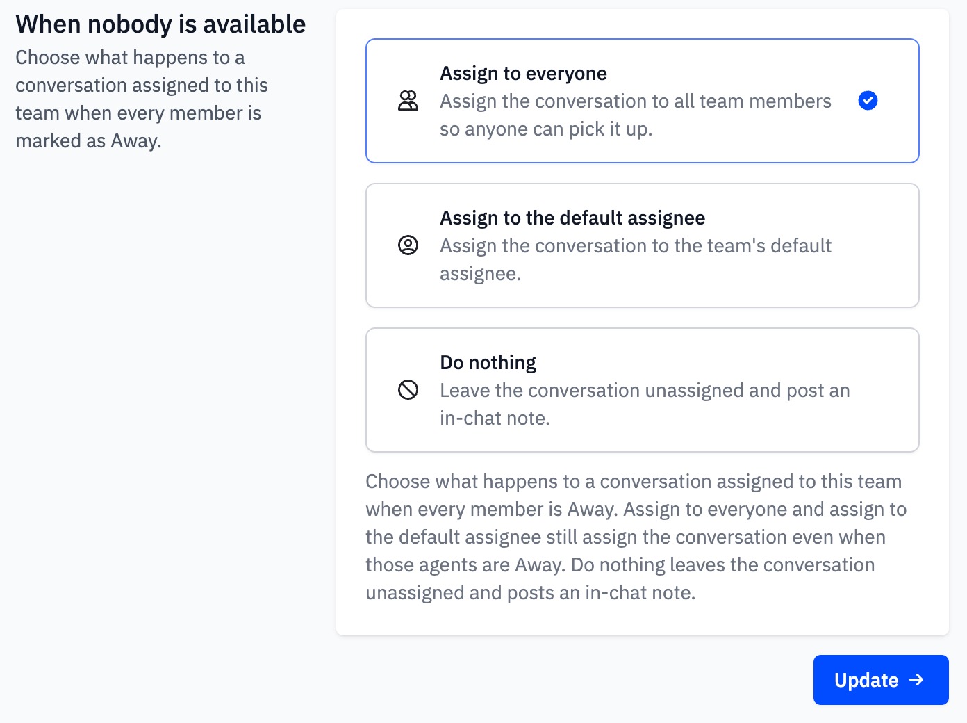Click the arrow icon inside the Update button
This screenshot has height=723, width=967.
tap(916, 680)
